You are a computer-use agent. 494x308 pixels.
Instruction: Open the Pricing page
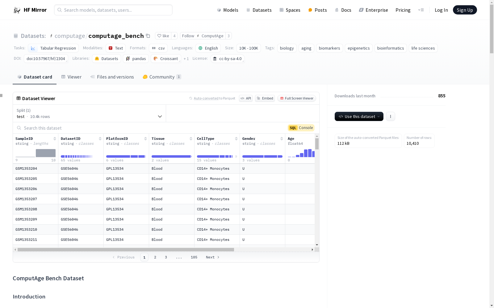(x=403, y=10)
